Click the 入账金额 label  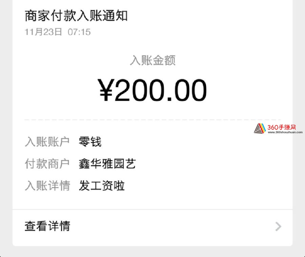[153, 60]
